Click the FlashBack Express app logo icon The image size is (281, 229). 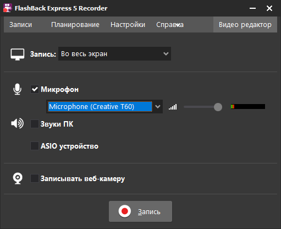8,8
